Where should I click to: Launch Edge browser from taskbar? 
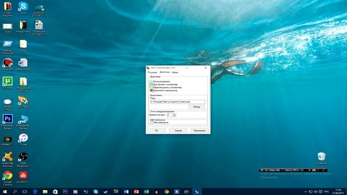click(35, 192)
